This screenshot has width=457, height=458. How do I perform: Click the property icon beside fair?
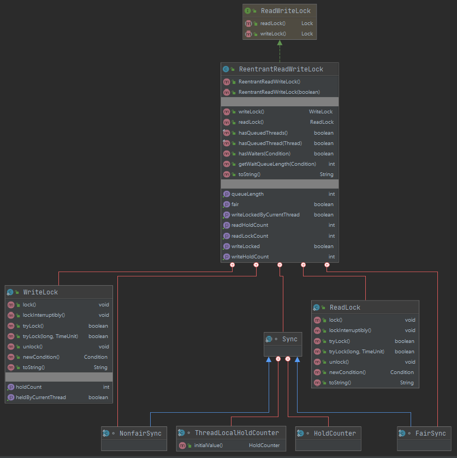click(x=227, y=204)
